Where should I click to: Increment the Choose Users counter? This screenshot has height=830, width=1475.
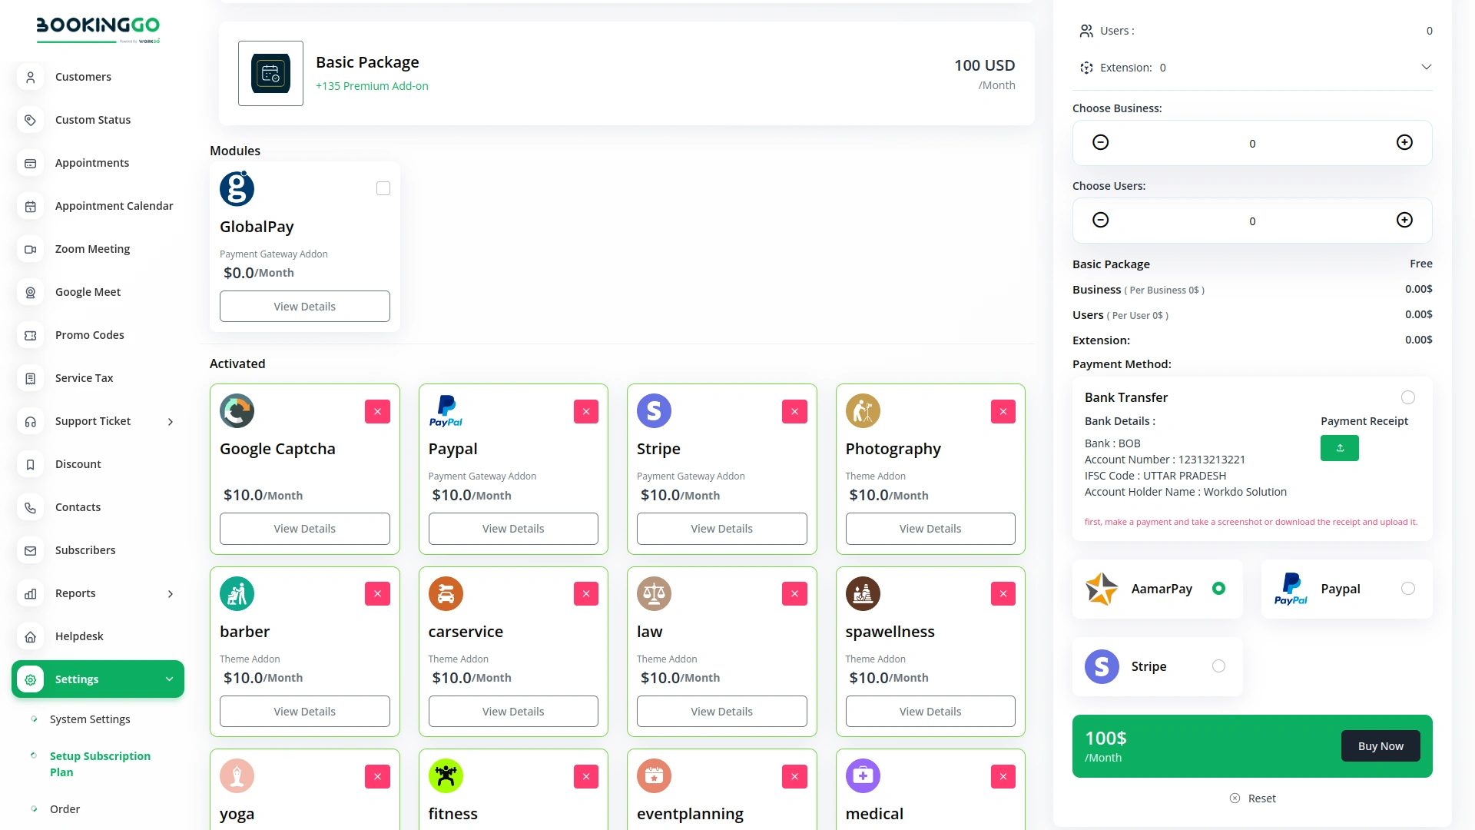pyautogui.click(x=1404, y=220)
